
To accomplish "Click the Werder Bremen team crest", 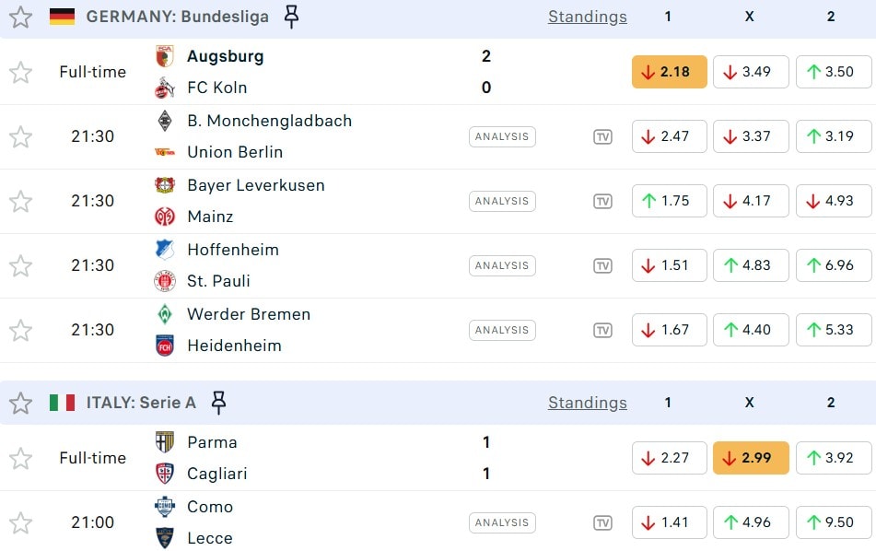I will pyautogui.click(x=165, y=314).
